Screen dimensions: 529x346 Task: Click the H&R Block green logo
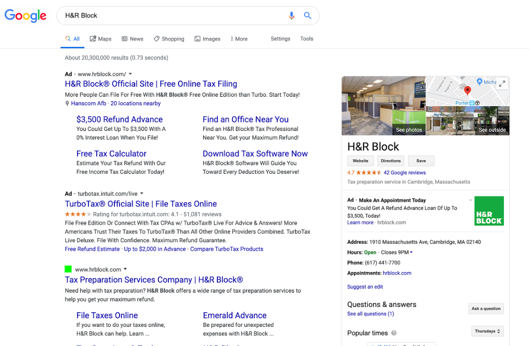coord(489,211)
